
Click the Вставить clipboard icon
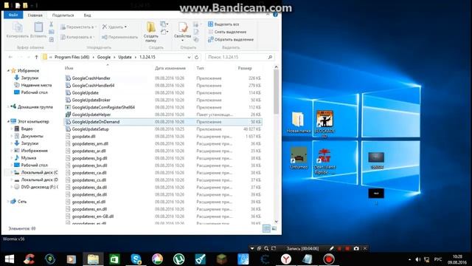tap(38, 30)
